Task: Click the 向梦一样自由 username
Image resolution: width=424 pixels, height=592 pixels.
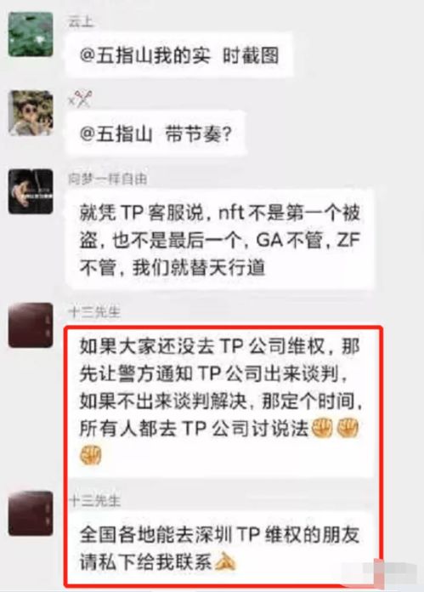Action: coord(108,179)
